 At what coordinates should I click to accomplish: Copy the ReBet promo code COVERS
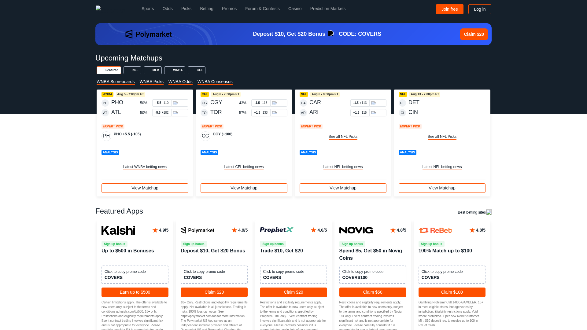coord(452,275)
